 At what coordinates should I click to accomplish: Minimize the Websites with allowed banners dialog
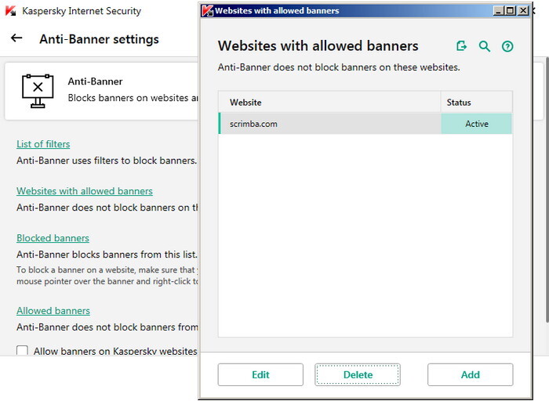click(x=498, y=10)
